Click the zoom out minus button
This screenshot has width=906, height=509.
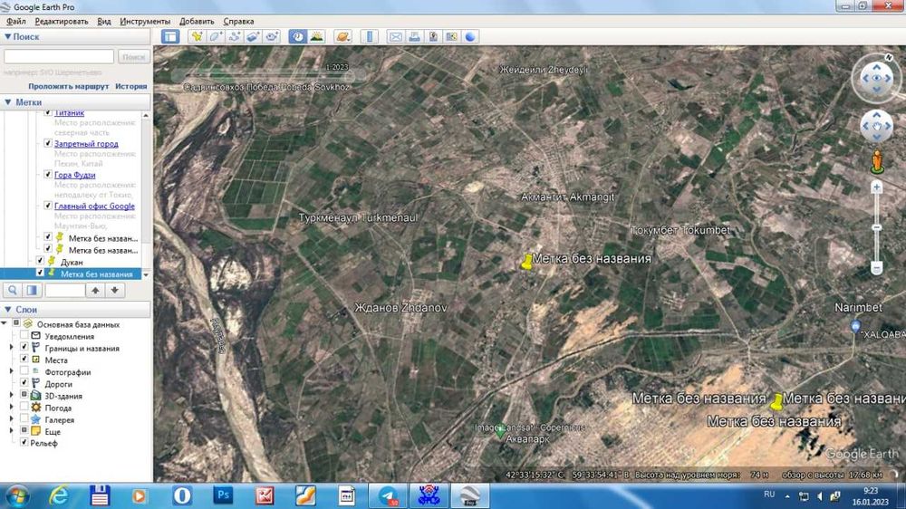click(x=876, y=268)
